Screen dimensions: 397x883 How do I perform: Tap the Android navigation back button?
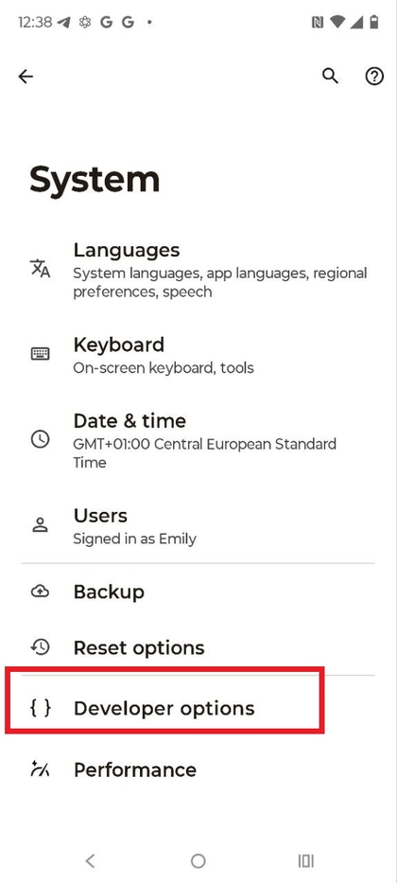click(90, 860)
